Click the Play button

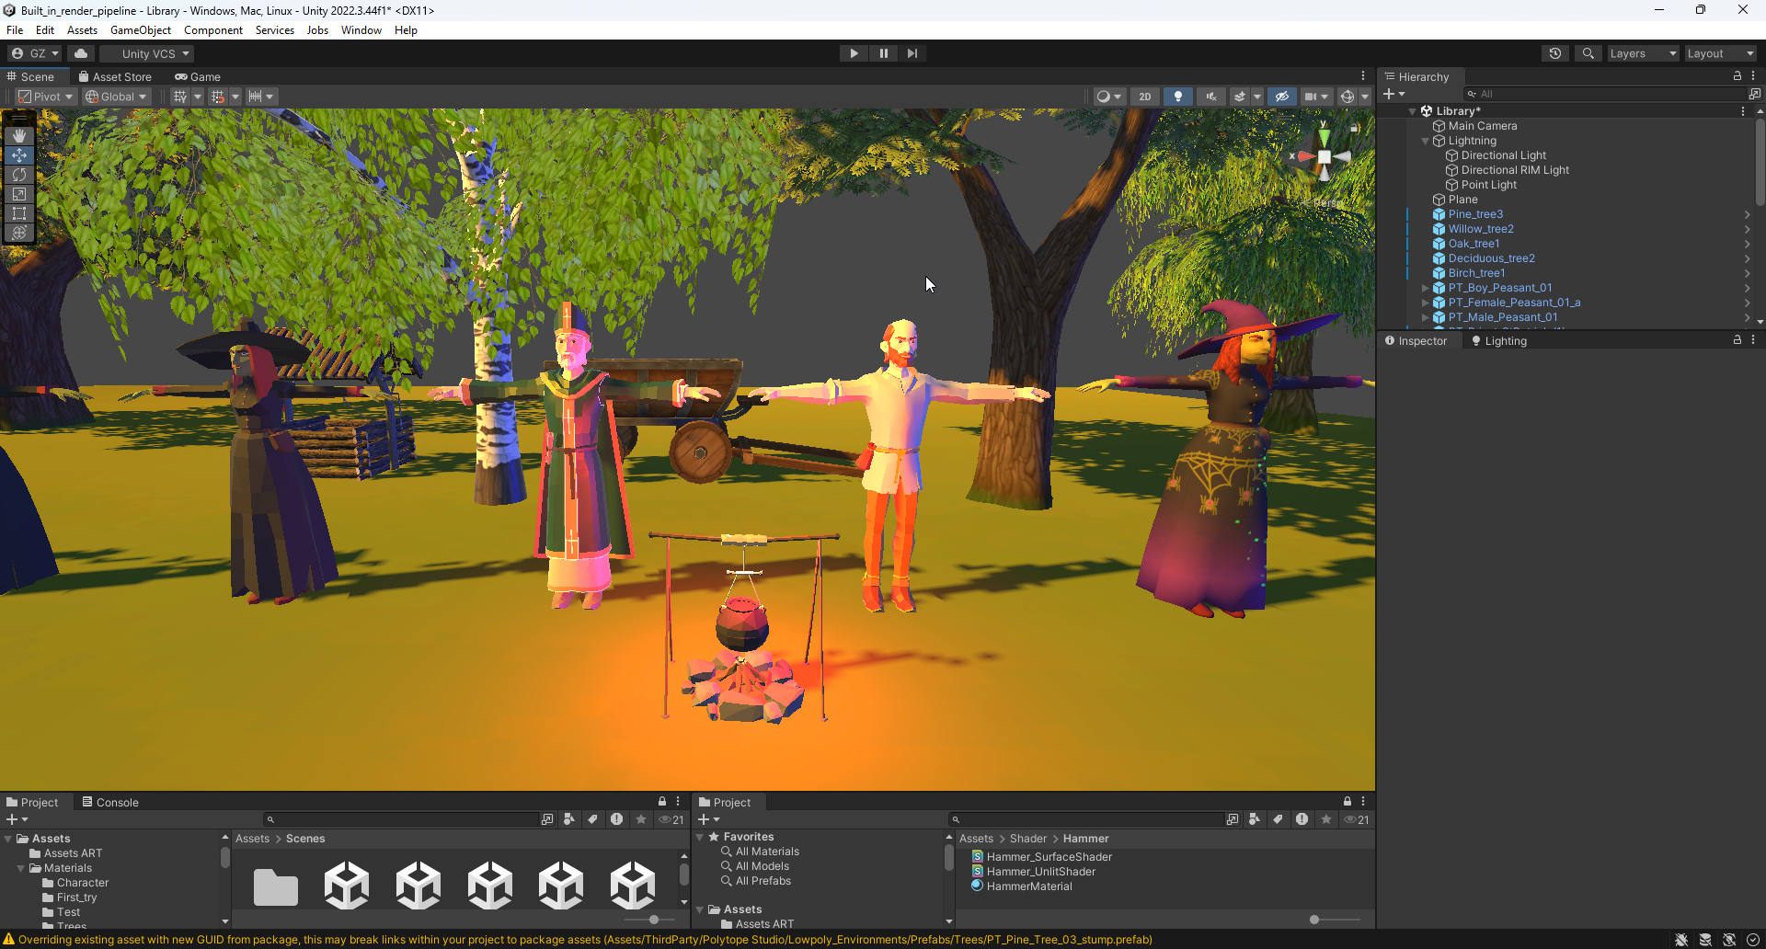pos(854,53)
